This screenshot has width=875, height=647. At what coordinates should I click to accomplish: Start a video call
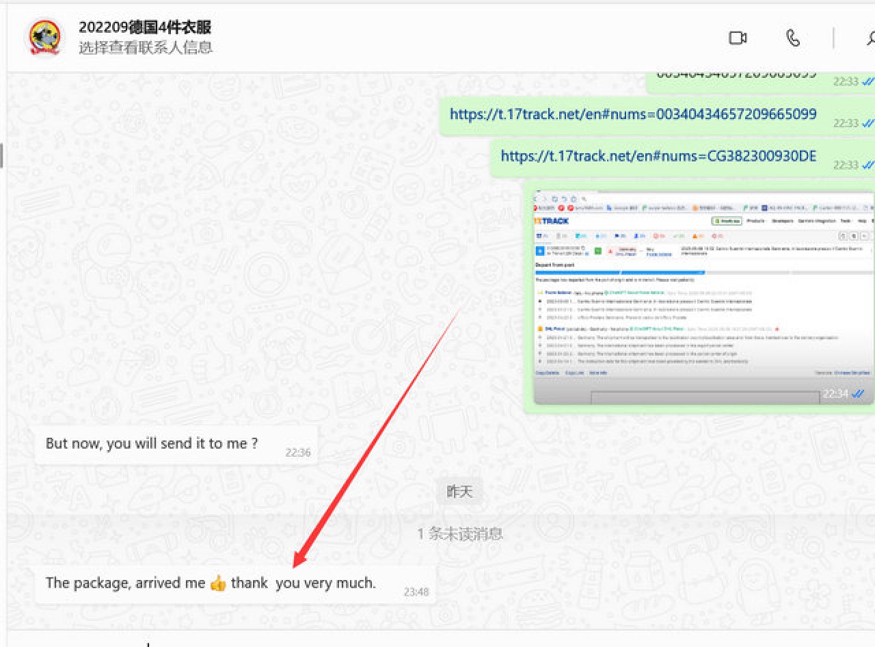pyautogui.click(x=738, y=38)
